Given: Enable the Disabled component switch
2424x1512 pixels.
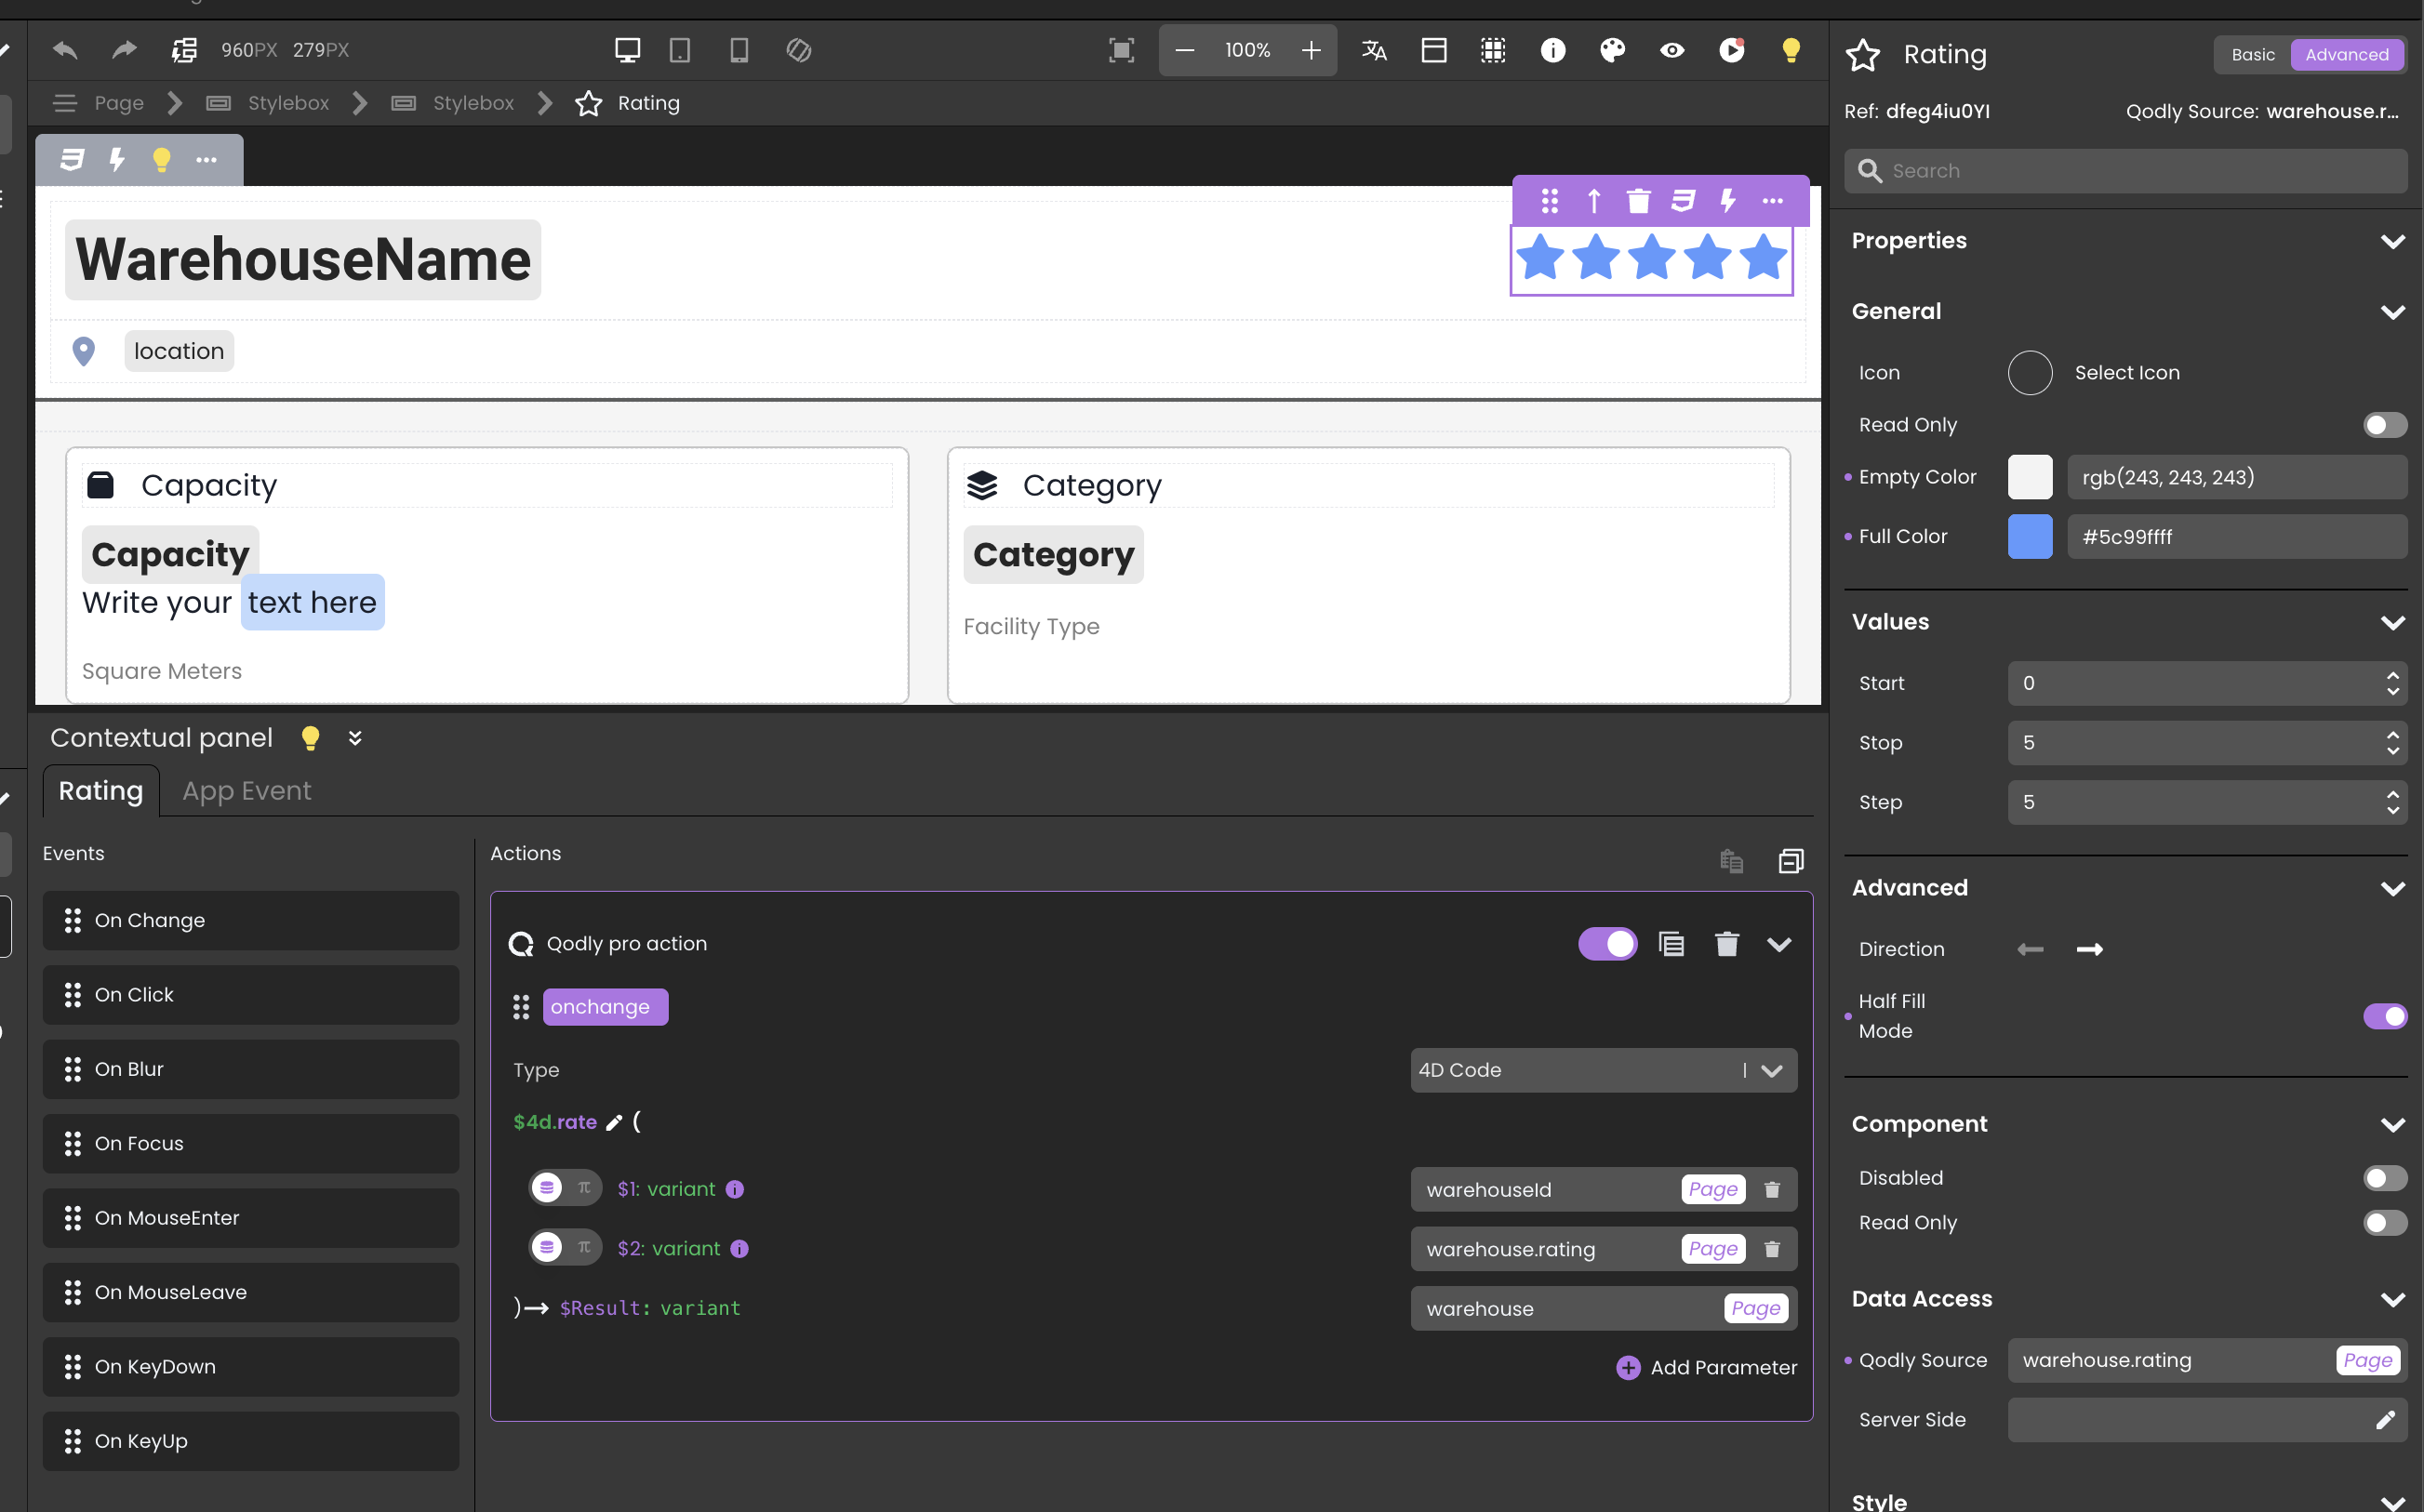Looking at the screenshot, I should point(2384,1178).
